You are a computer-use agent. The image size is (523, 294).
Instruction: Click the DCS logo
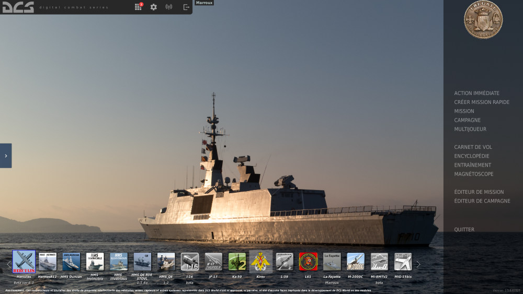pos(18,7)
